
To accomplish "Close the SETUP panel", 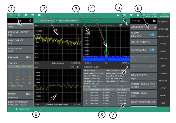I will click(x=154, y=21).
